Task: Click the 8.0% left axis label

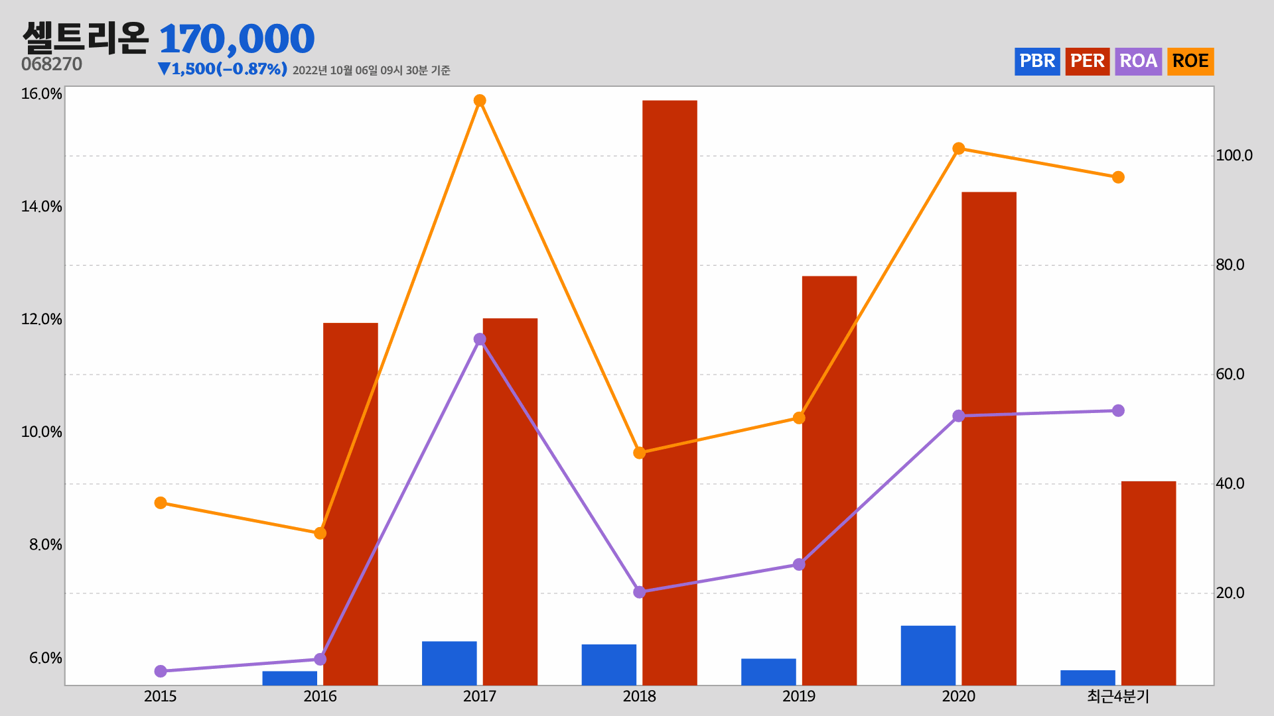Action: tap(46, 544)
